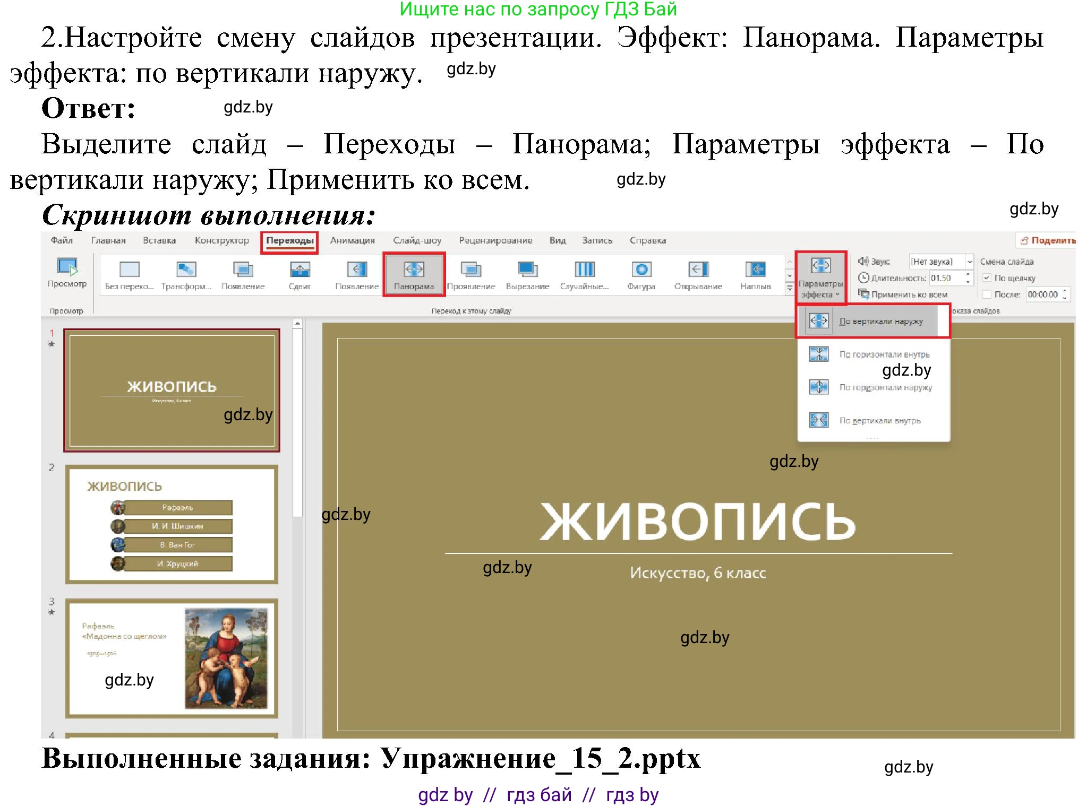Click transition star marker beside slide 3
The image size is (1078, 807).
52,612
